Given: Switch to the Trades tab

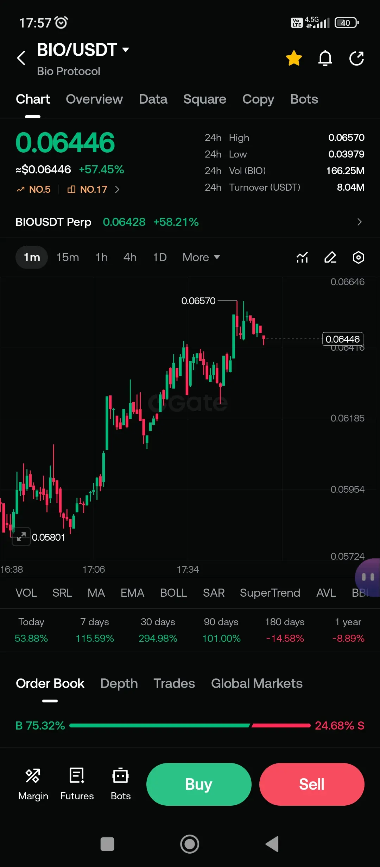Looking at the screenshot, I should [174, 684].
